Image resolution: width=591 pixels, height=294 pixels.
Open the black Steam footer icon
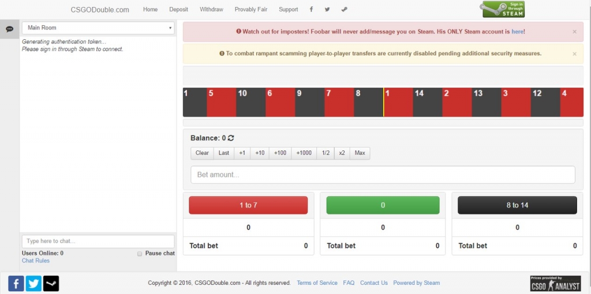[x=51, y=284]
